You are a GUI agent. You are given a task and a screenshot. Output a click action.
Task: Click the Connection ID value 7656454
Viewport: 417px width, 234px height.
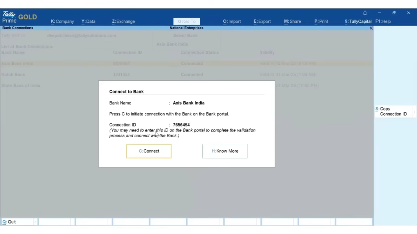point(182,125)
